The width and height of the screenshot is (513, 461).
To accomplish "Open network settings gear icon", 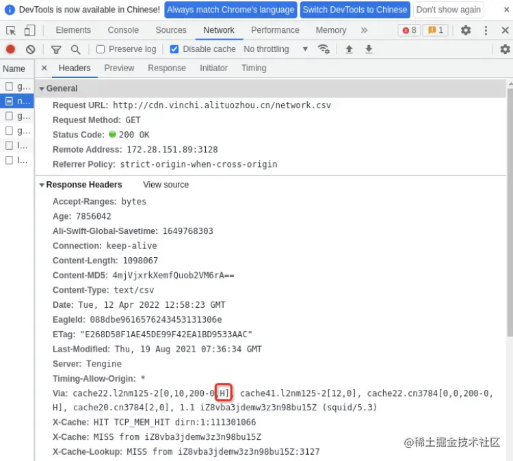I will coord(505,49).
